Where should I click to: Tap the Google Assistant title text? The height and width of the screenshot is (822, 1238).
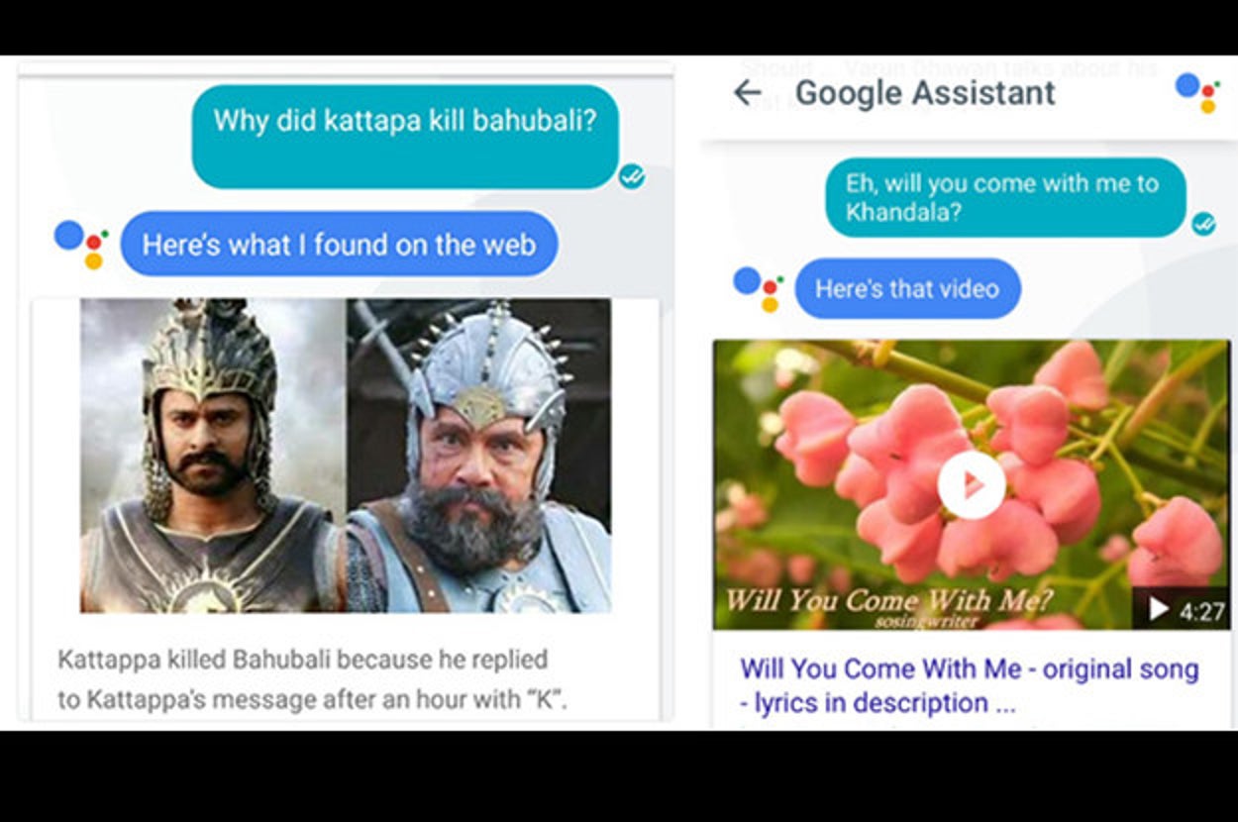tap(925, 93)
